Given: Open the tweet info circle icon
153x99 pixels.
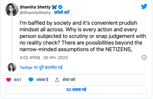Looking at the screenshot, I should click(144, 57).
